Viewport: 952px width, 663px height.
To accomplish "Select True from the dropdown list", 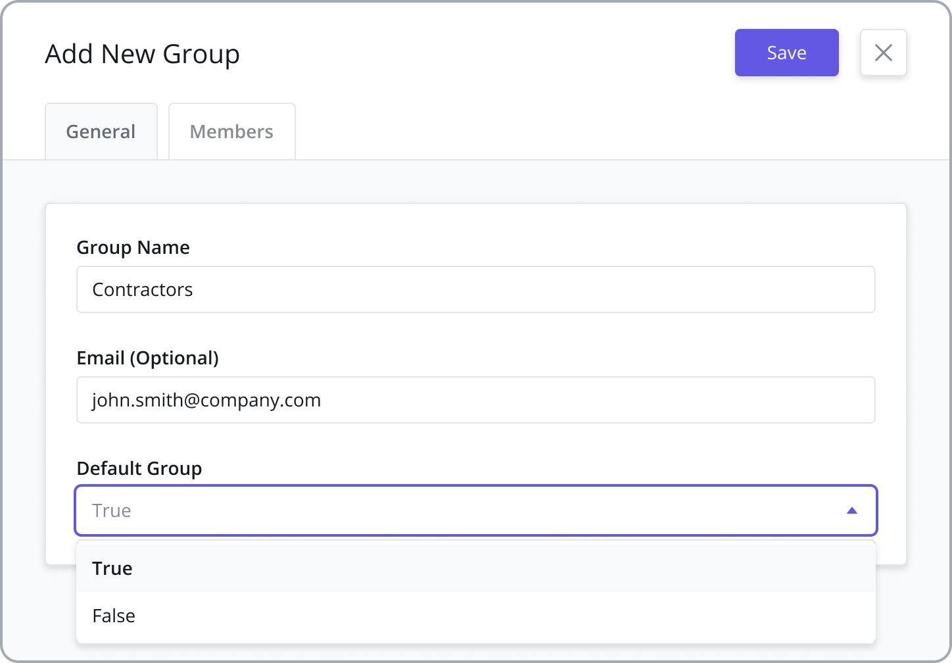I will 112,568.
